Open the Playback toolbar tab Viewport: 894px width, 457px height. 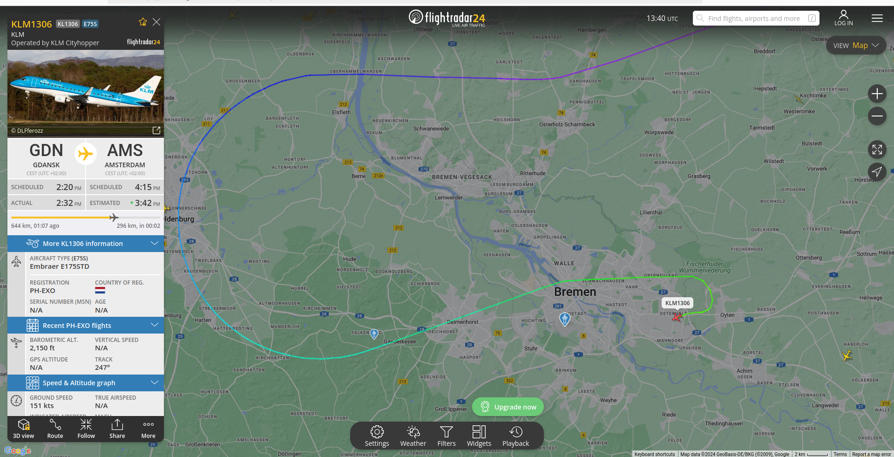(x=515, y=436)
